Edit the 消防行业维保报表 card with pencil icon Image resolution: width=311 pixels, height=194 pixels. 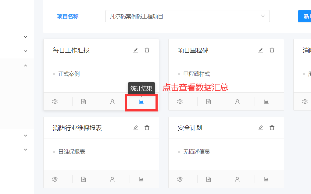135,128
